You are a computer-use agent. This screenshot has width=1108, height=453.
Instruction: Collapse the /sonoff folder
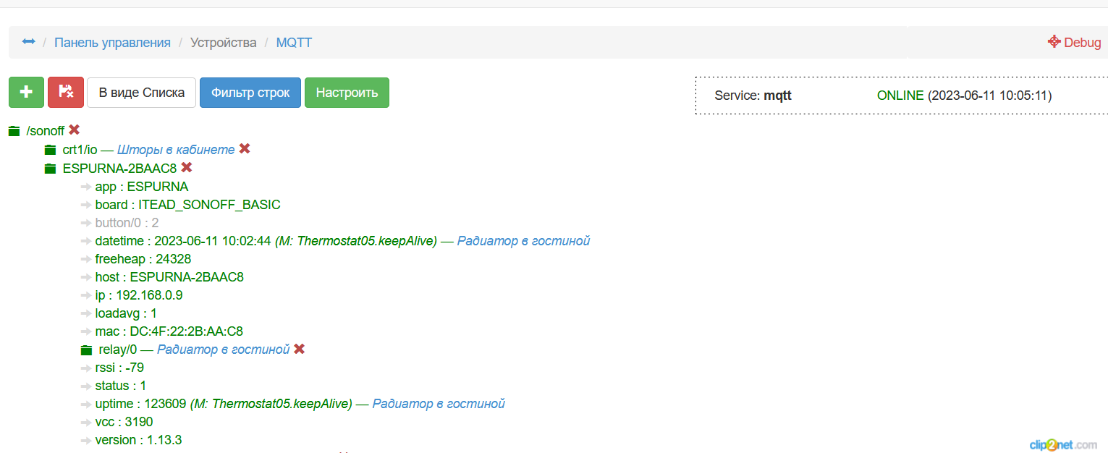click(14, 132)
